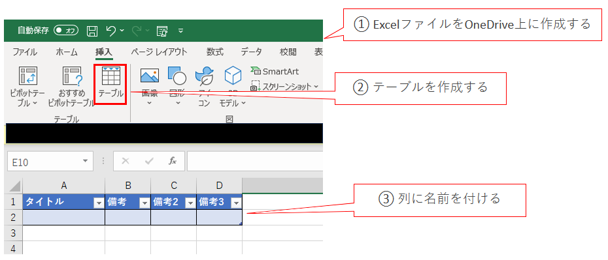This screenshot has height=260, width=608.
Task: Switch to the 校閲 (Review) tab
Action: click(x=288, y=52)
